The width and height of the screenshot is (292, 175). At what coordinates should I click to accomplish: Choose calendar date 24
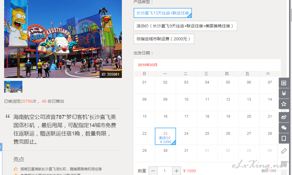pos(186,136)
